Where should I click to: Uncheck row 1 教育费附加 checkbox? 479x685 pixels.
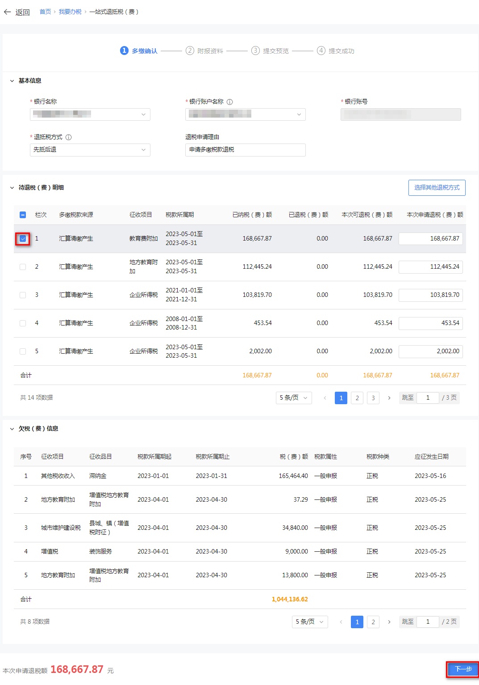click(x=23, y=239)
